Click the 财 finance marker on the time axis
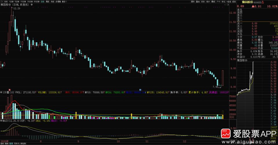This screenshot has height=145, width=278. click(x=140, y=90)
